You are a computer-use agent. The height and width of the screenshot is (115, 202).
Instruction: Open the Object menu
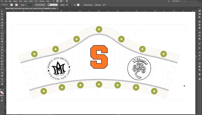(15, 1)
